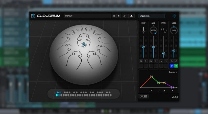
Task: Click the VALUE 0.6 display field
Action: coord(152,16)
